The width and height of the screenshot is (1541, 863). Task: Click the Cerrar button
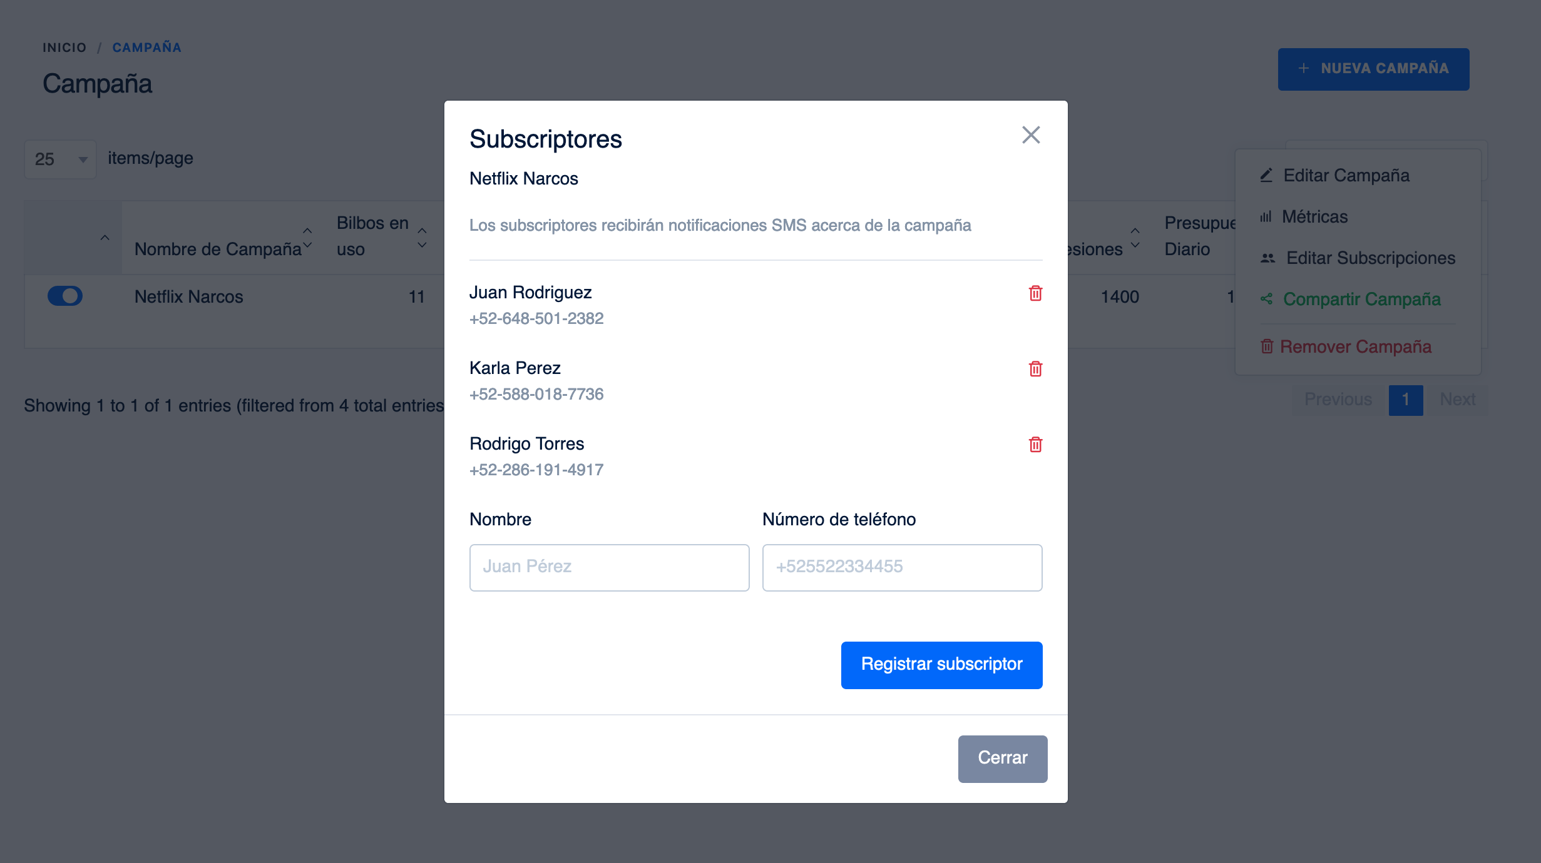(1002, 758)
